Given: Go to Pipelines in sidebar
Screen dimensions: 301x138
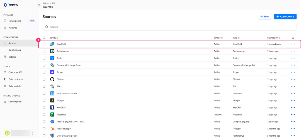Looking at the screenshot, I should pyautogui.click(x=19, y=28).
